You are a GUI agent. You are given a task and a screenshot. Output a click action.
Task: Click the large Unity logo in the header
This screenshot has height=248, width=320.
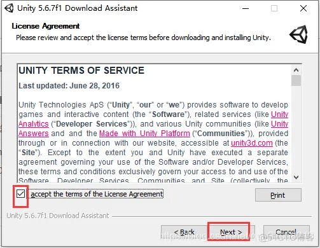299,34
